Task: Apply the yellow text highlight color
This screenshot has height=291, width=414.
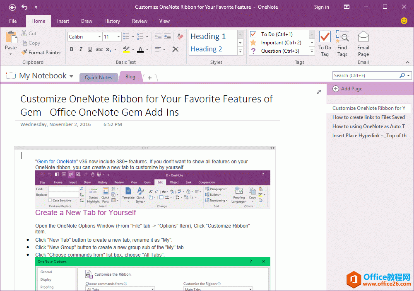Action: (x=126, y=49)
